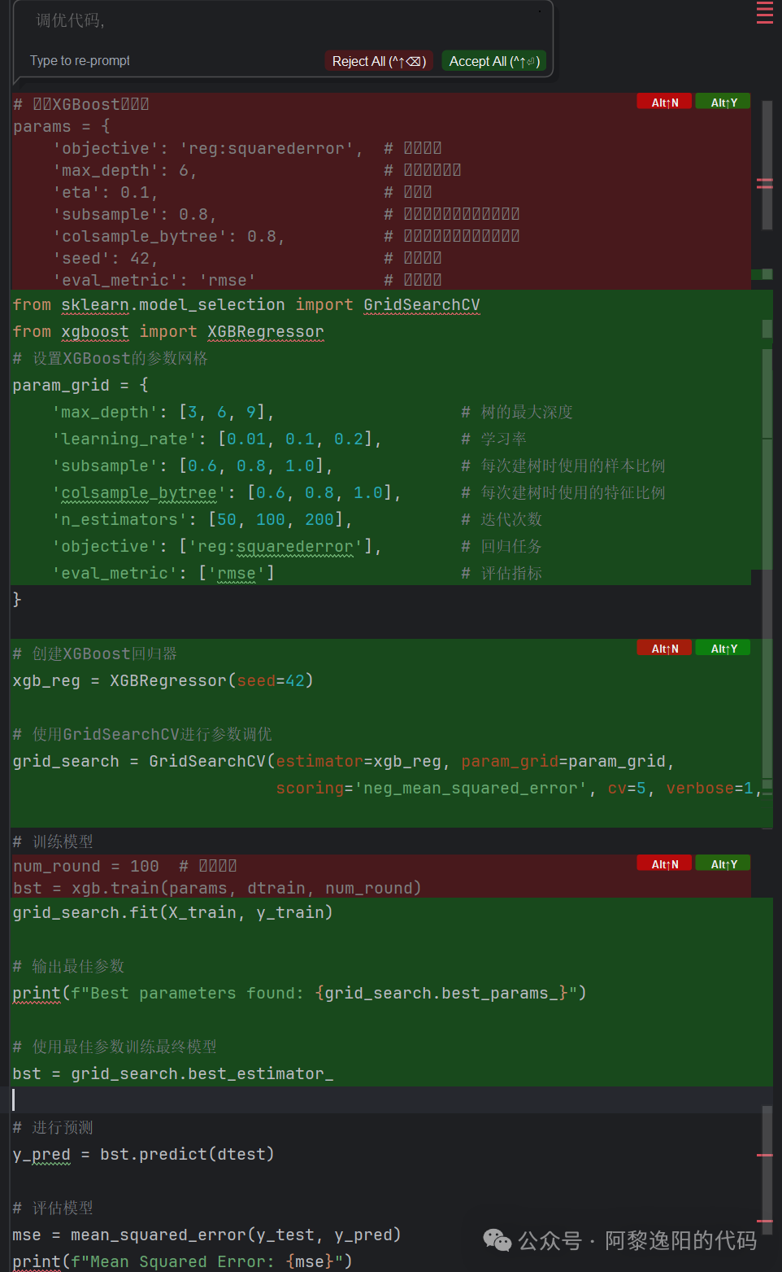Click the print Best parameters found line
The width and height of the screenshot is (782, 1272).
pyautogui.click(x=299, y=993)
